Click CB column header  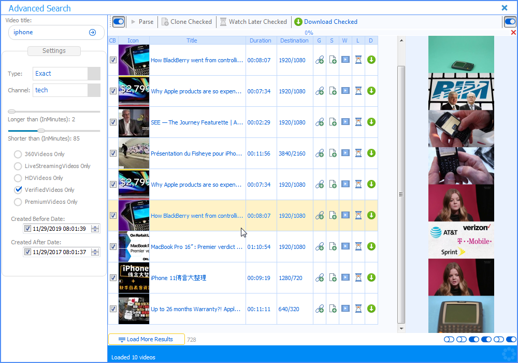pos(112,40)
